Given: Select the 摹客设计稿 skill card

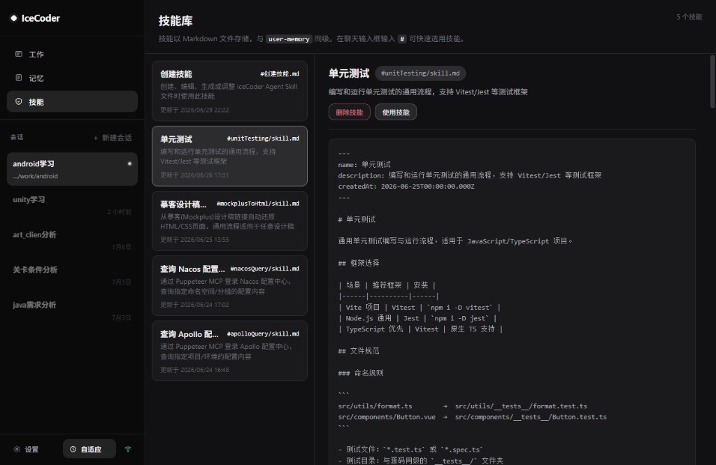Looking at the screenshot, I should pos(229,221).
